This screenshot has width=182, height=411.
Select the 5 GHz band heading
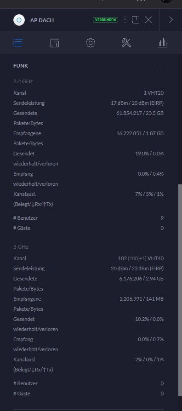tap(21, 247)
